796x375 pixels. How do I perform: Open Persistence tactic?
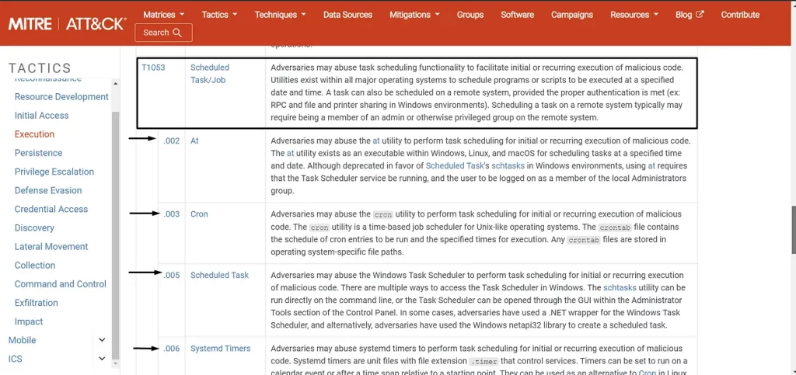(39, 153)
